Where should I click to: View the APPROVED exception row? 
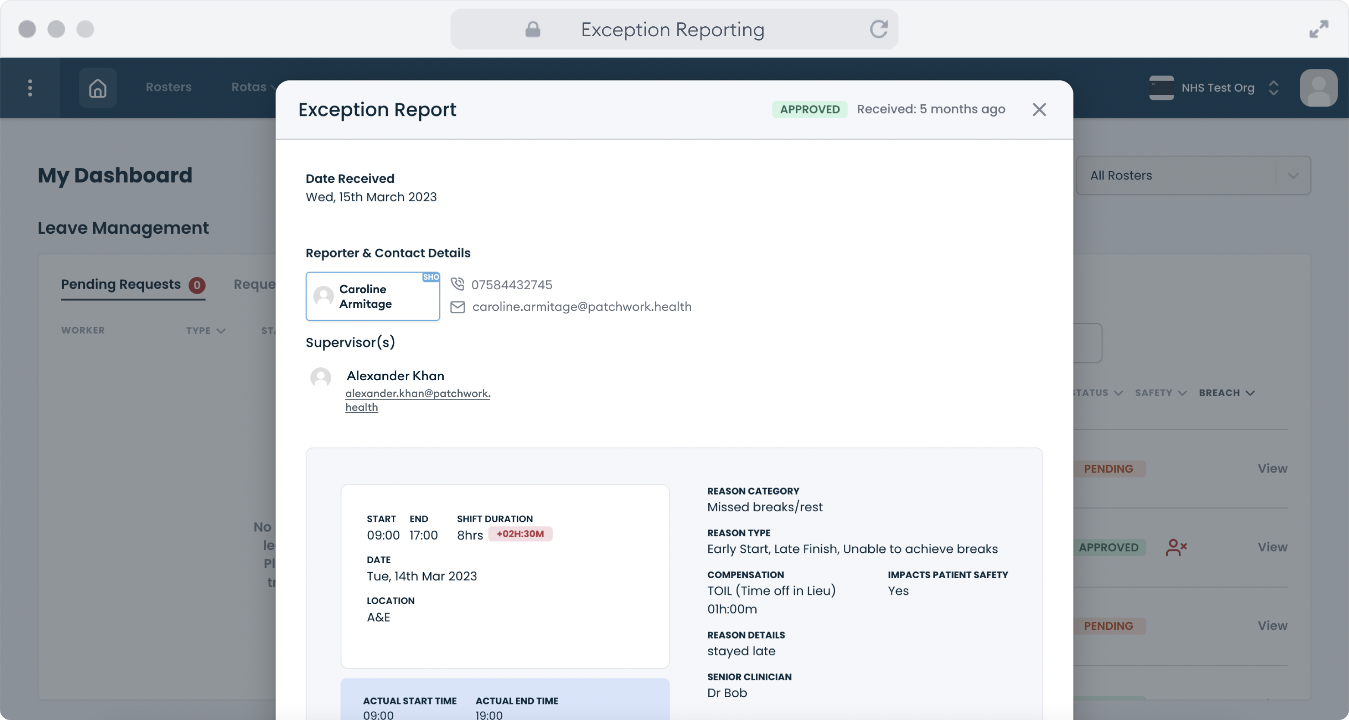tap(1272, 547)
